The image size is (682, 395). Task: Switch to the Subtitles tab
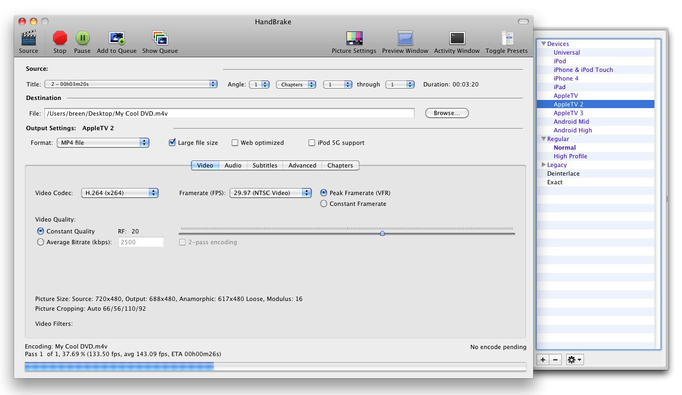pyautogui.click(x=265, y=165)
